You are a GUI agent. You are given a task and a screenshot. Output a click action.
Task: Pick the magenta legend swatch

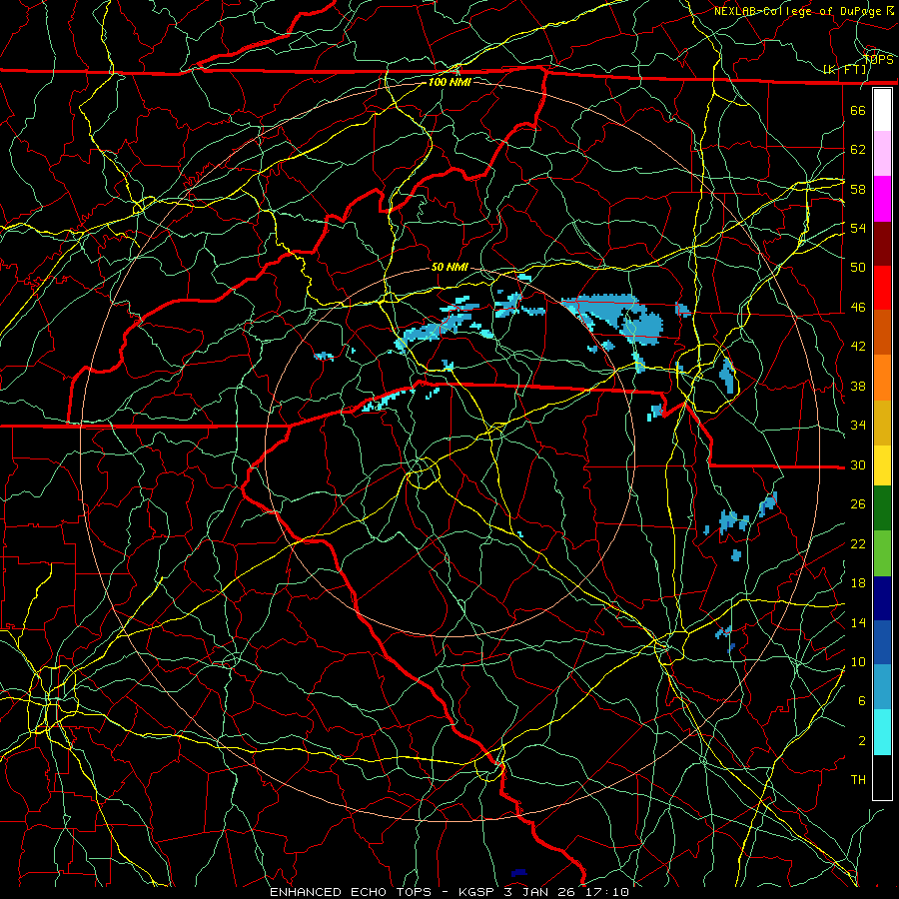tap(882, 199)
